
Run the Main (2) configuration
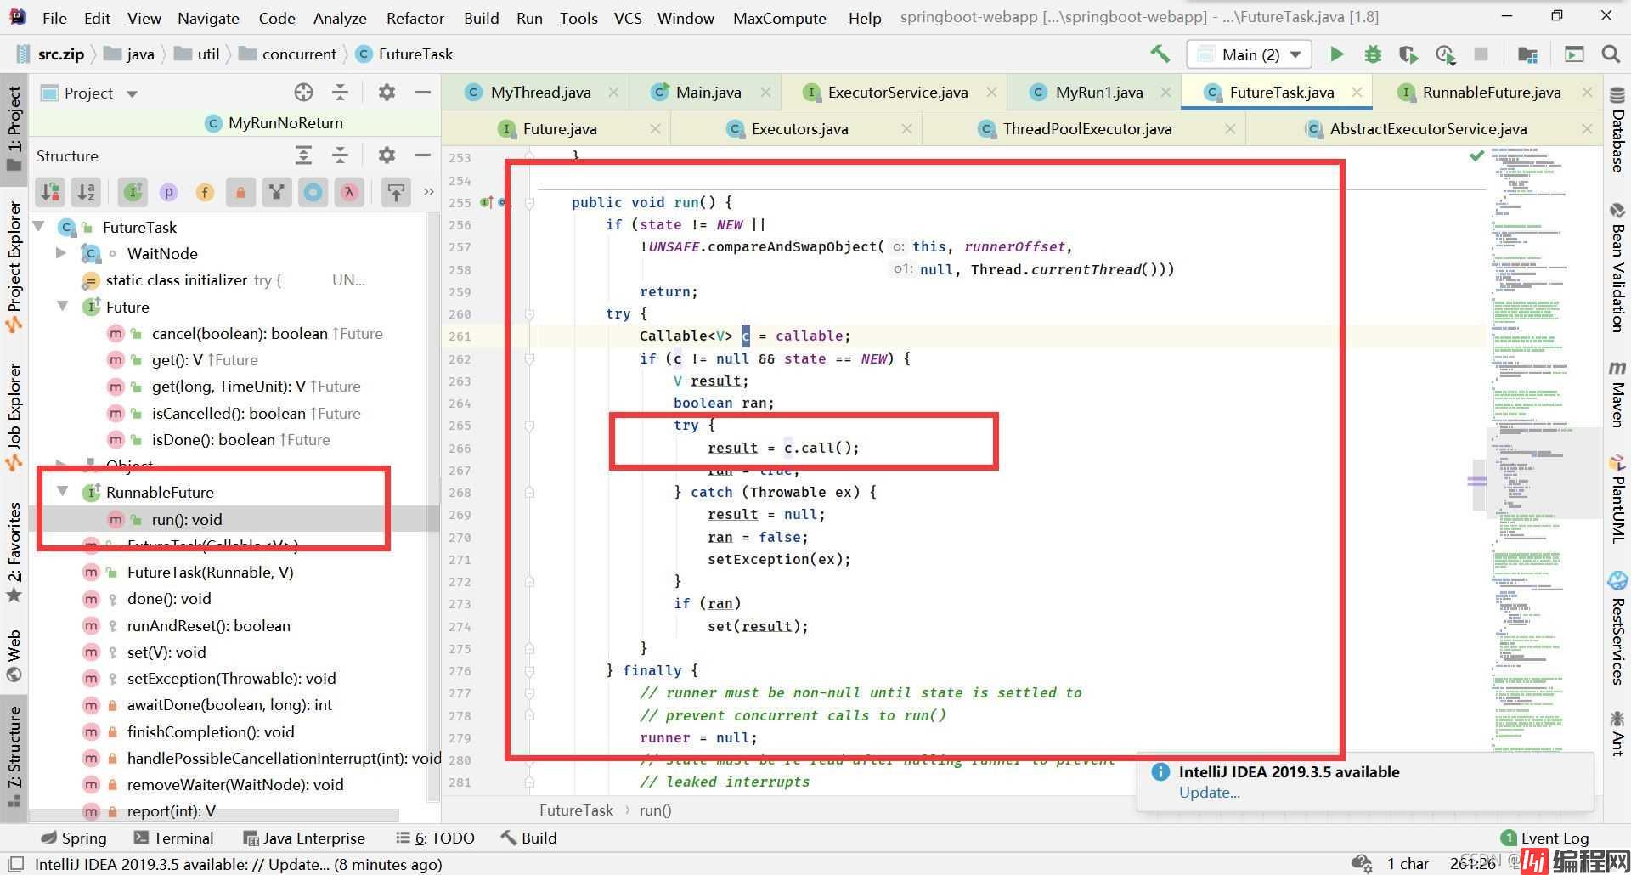[x=1336, y=54]
